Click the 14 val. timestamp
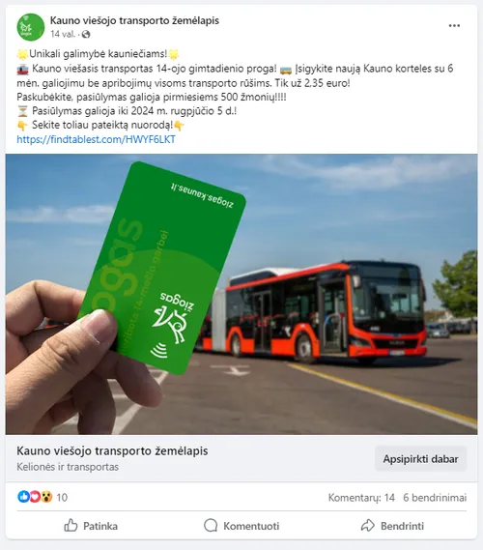The image size is (483, 550). [x=63, y=34]
